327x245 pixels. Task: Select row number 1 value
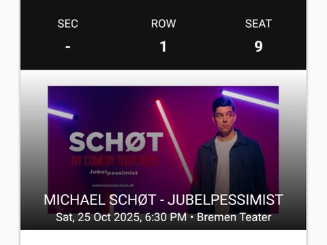point(163,47)
